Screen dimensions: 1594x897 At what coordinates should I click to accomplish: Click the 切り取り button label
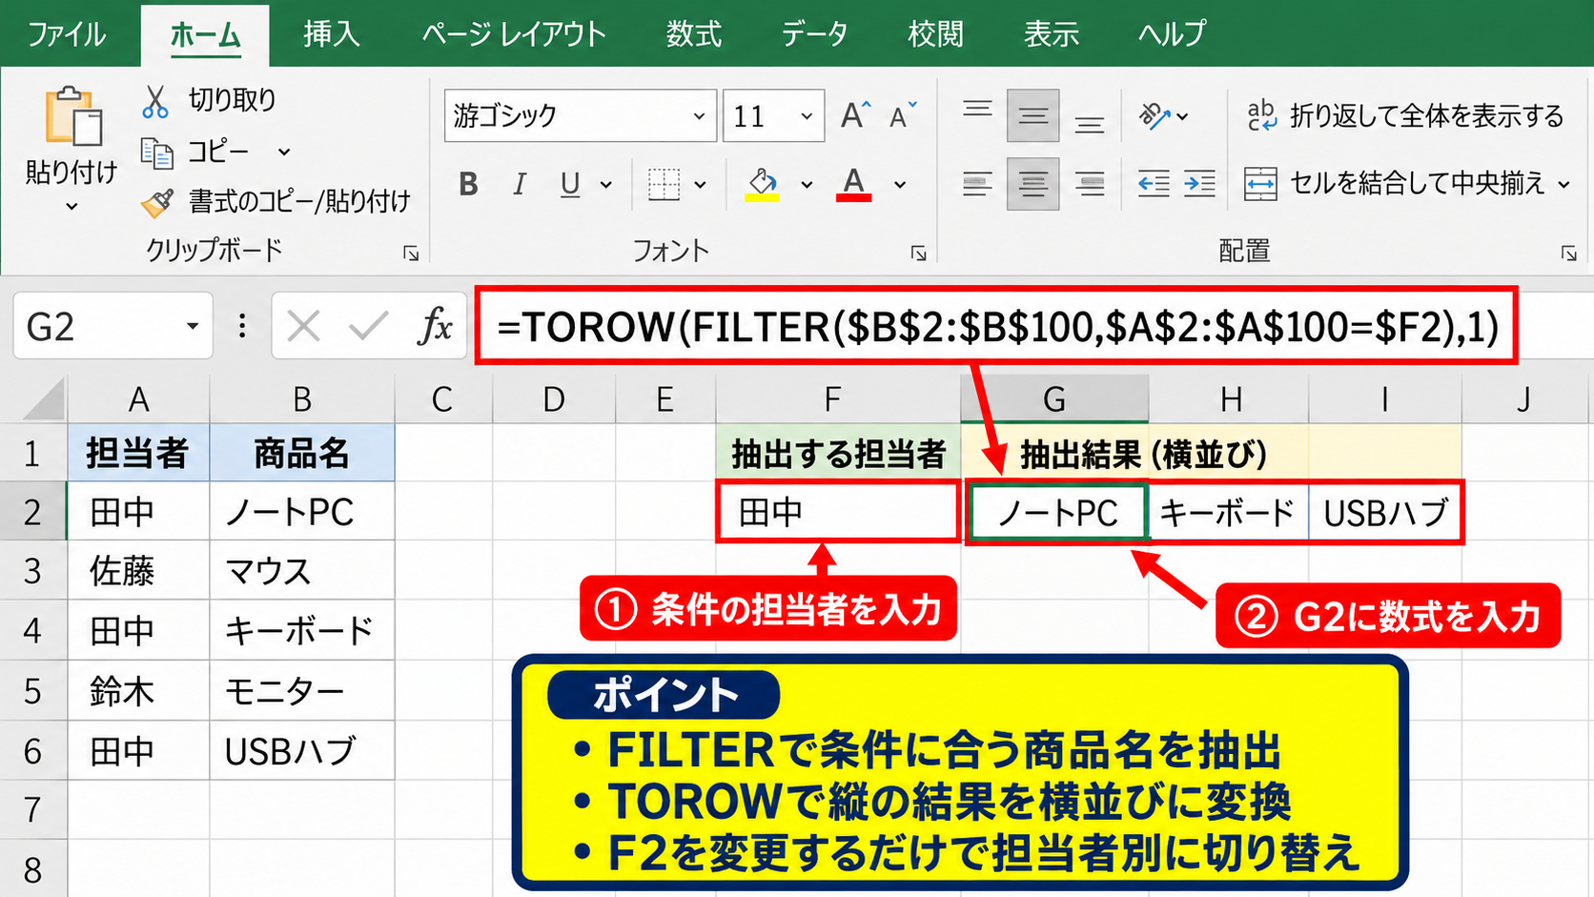[x=232, y=99]
